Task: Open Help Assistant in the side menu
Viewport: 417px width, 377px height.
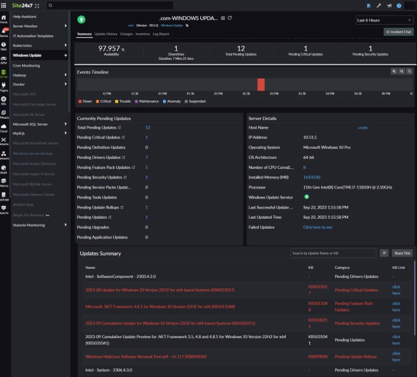Action: 25,17
